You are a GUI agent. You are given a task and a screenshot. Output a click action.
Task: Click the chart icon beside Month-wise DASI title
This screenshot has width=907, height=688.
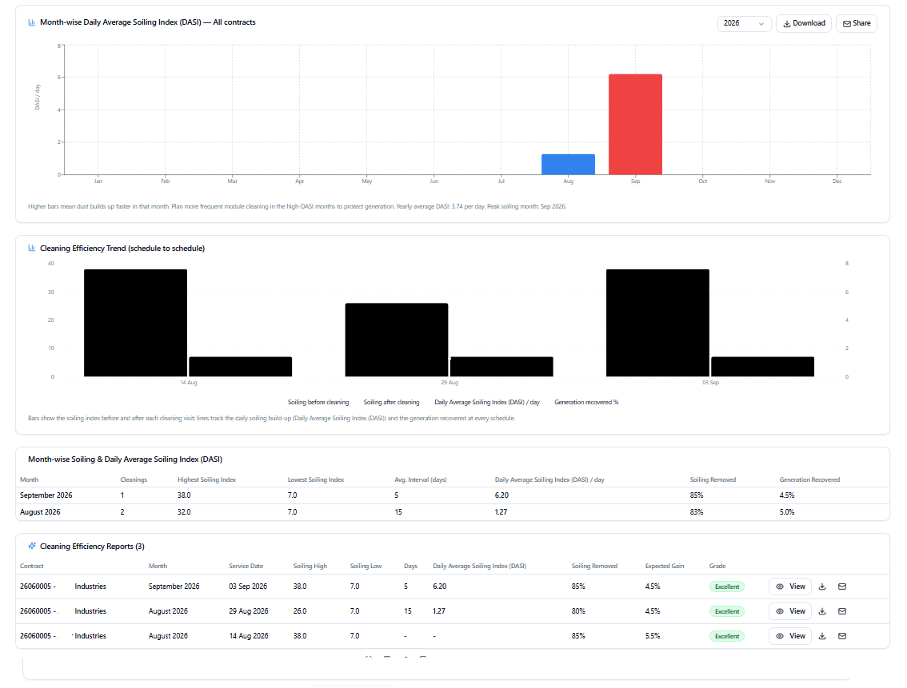coord(32,22)
